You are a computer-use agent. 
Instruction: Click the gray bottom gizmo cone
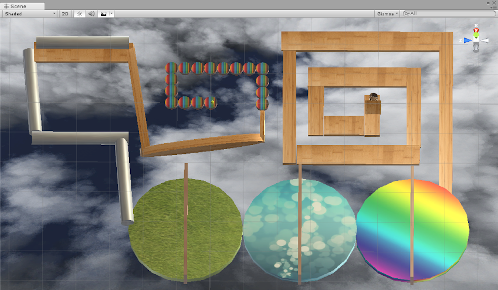(476, 48)
